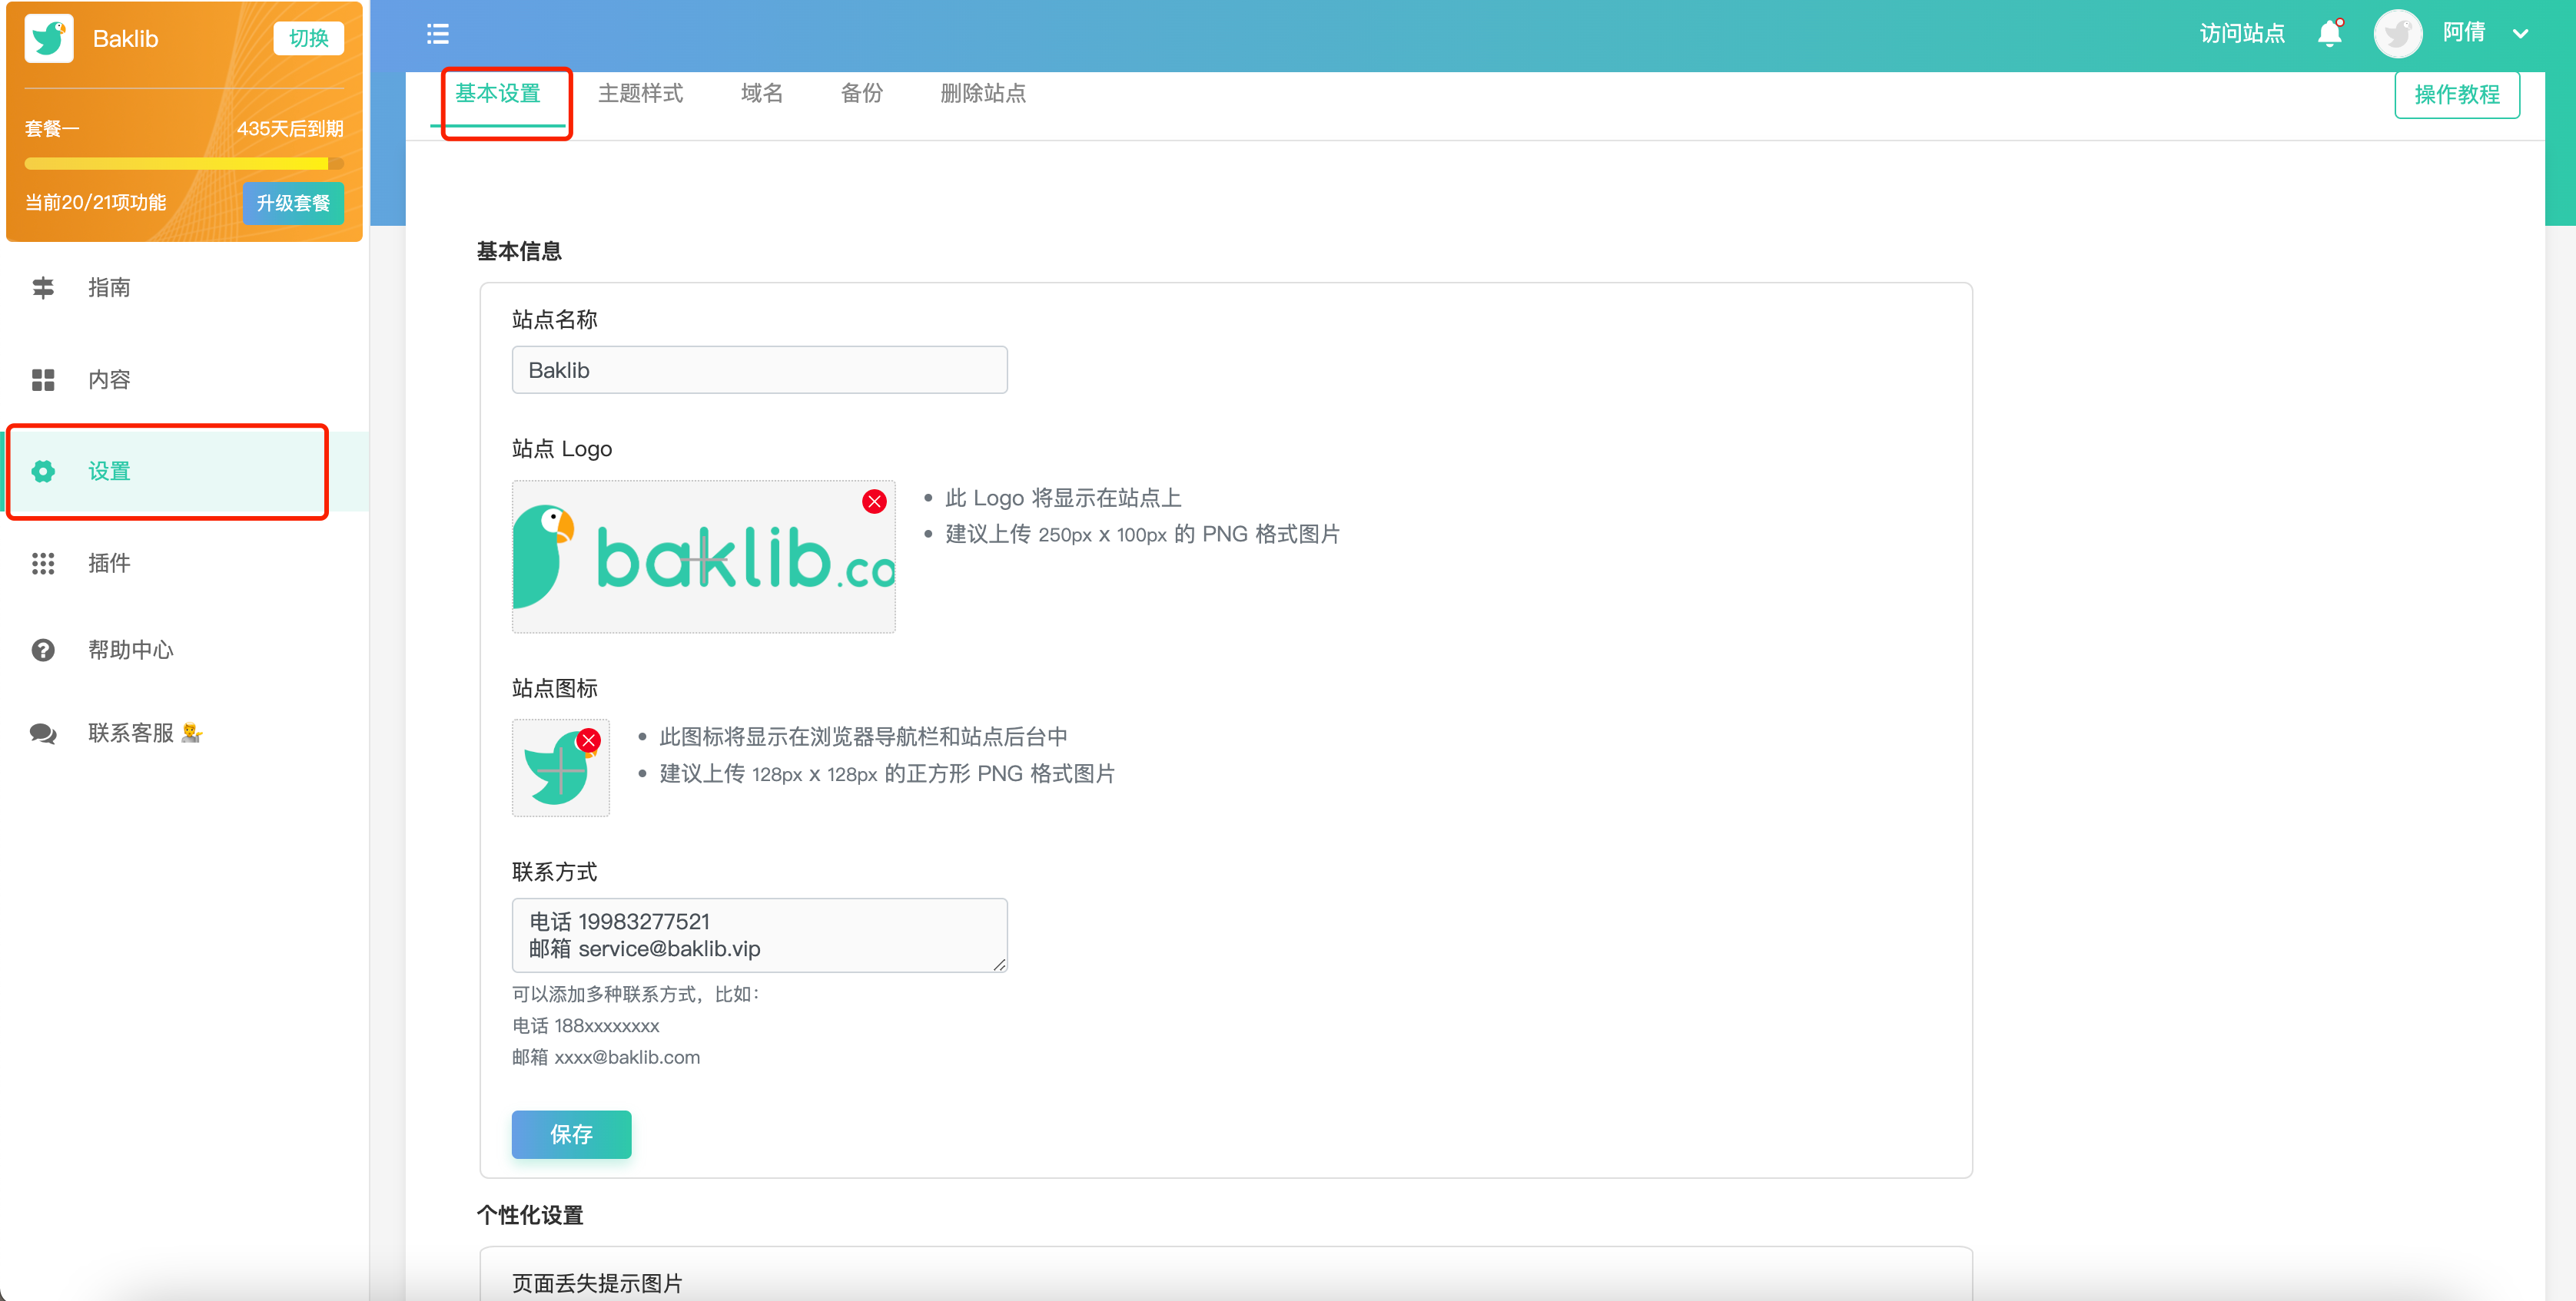Open the 插件 sidebar menu item

pyautogui.click(x=185, y=564)
